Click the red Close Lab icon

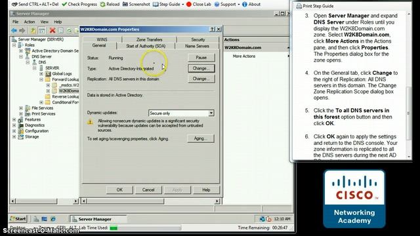189,5
